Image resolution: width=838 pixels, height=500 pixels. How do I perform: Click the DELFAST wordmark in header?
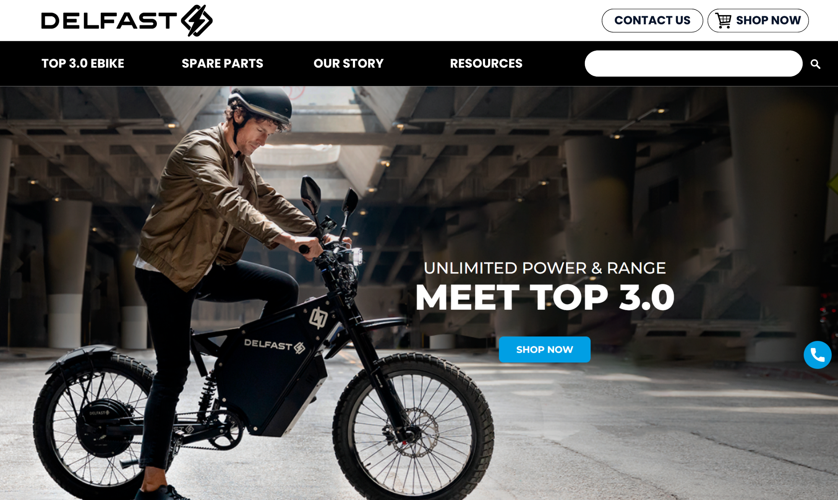(x=109, y=20)
